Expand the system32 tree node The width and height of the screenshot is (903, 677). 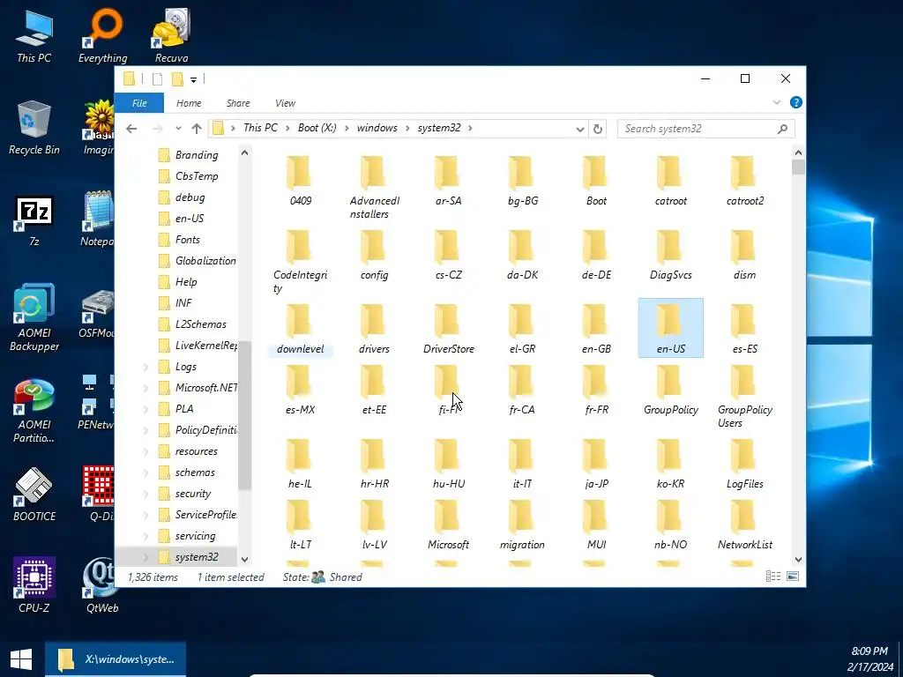pos(146,557)
